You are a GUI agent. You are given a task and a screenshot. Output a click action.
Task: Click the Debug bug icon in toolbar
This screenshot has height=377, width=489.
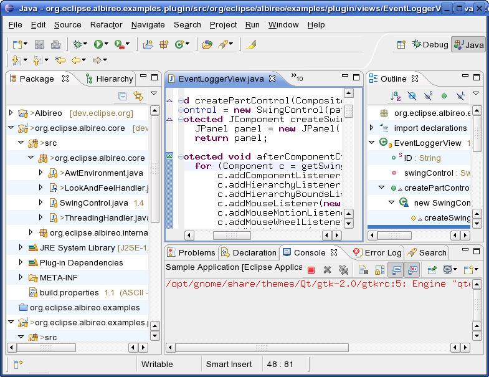(78, 44)
